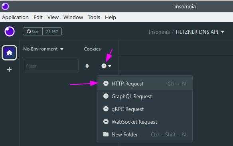The height and width of the screenshot is (146, 233).
Task: Open the No Environment dropdown
Action: pos(43,49)
